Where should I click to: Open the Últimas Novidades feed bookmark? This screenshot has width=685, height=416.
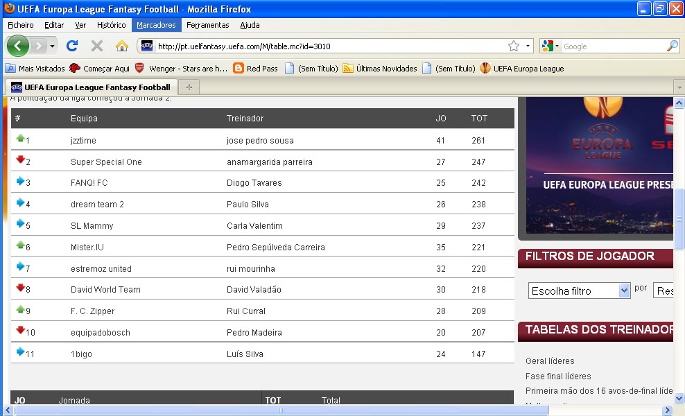click(380, 69)
